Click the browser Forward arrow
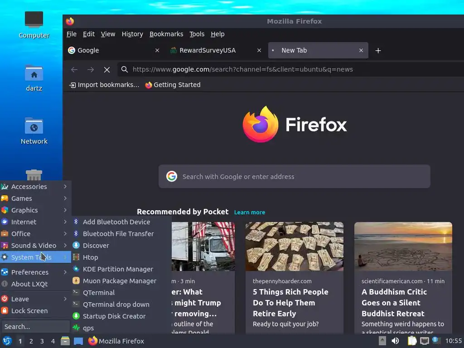464x348 pixels. (91, 69)
